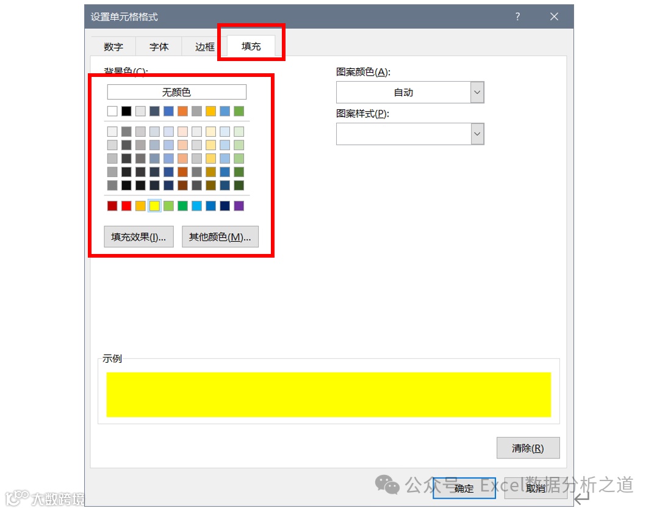Choose the darkest orange-brown shade swatch
The image size is (654, 511).
(x=182, y=185)
